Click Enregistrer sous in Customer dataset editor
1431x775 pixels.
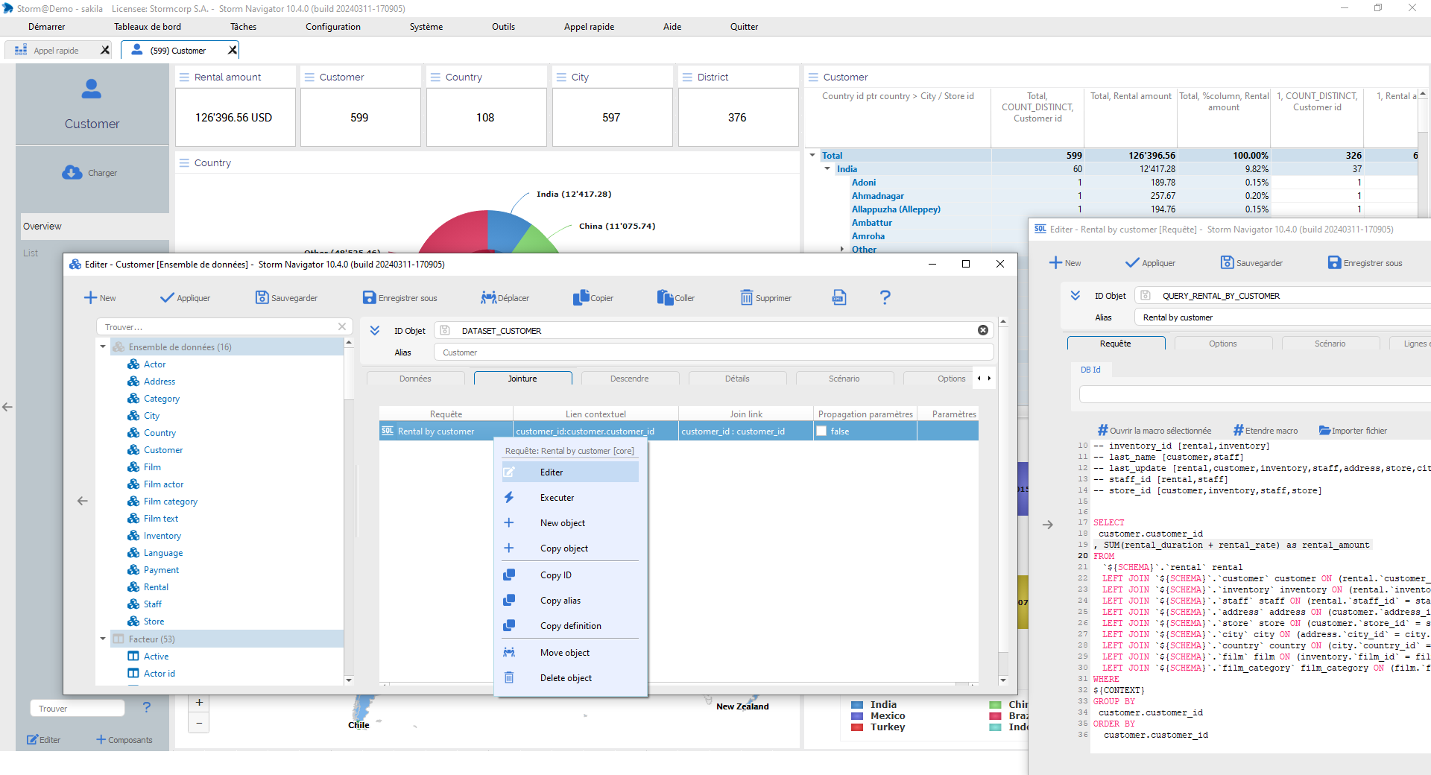[399, 298]
